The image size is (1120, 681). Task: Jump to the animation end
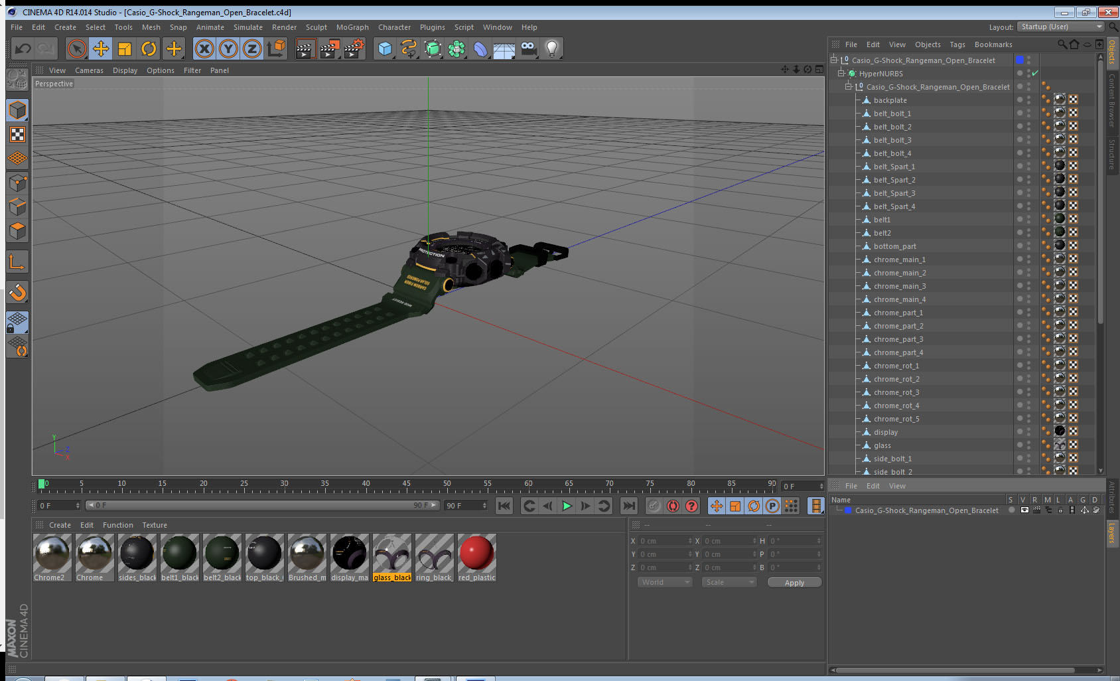click(628, 506)
